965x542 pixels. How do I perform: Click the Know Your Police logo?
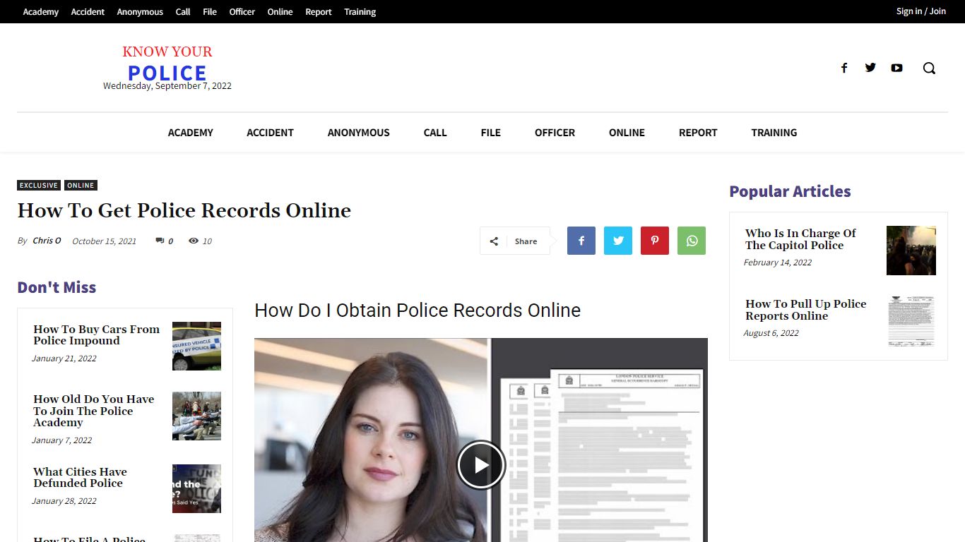tap(167, 64)
